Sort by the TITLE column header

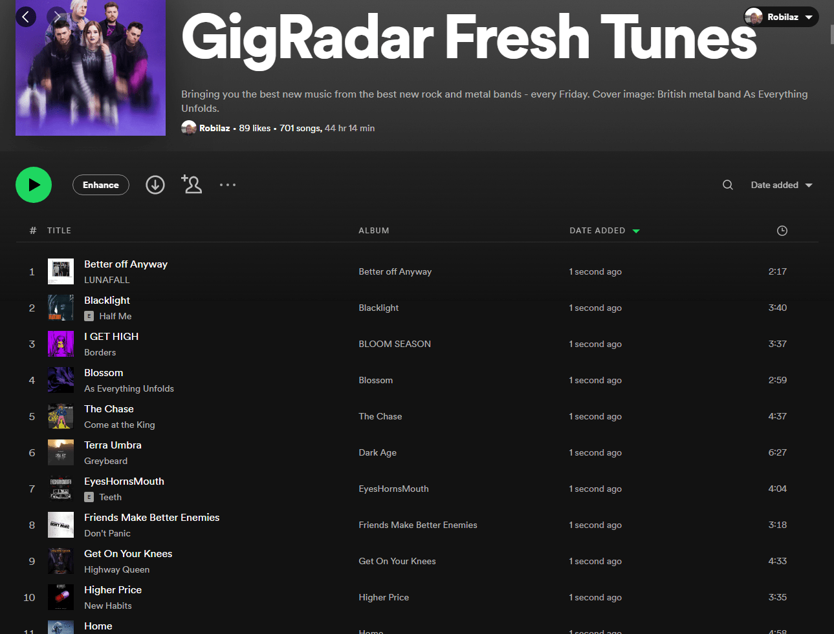[59, 231]
